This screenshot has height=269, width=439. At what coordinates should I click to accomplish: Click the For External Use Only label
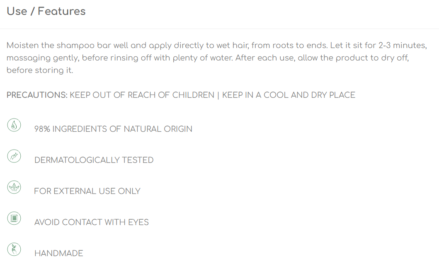[87, 191]
